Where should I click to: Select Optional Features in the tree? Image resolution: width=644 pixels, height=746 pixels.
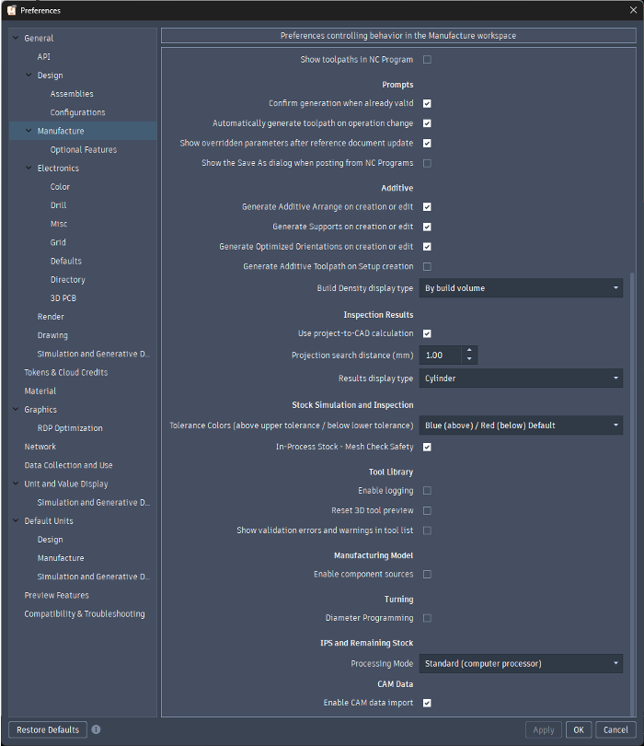click(x=83, y=150)
